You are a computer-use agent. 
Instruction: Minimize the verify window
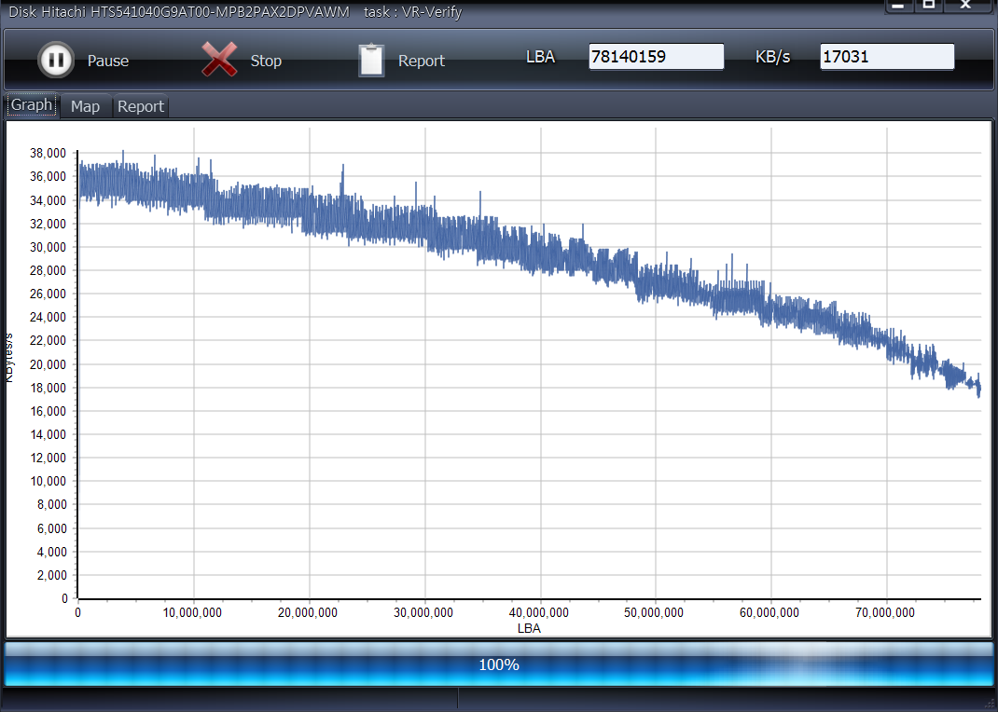pyautogui.click(x=897, y=6)
